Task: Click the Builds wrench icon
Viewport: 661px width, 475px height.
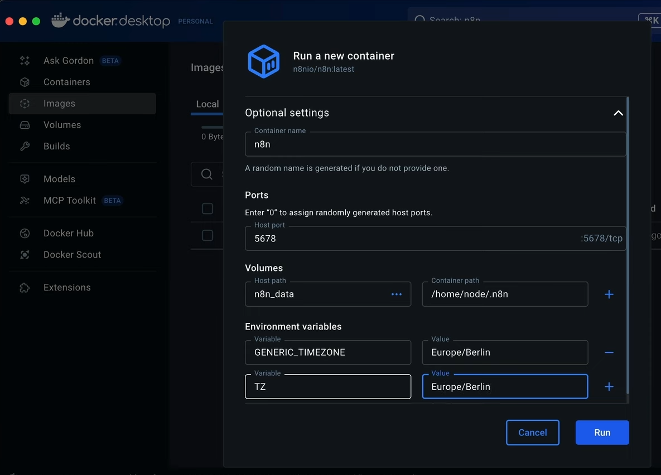Action: tap(25, 146)
